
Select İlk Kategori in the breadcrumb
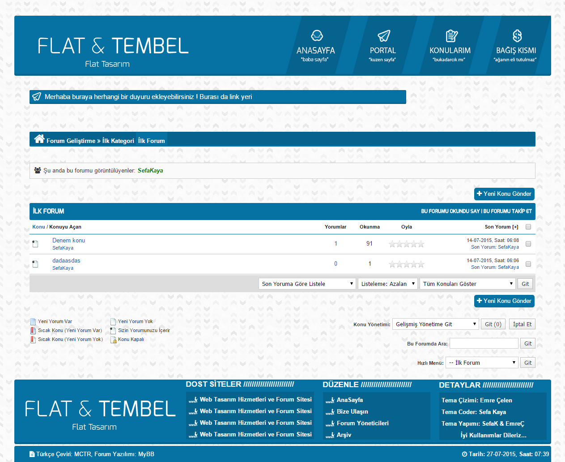118,141
